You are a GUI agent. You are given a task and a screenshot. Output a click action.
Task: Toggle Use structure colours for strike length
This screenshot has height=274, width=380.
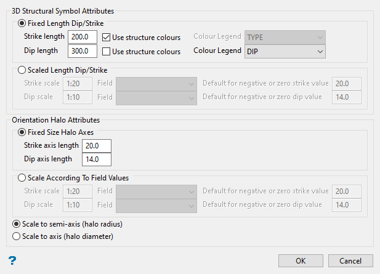pos(107,37)
